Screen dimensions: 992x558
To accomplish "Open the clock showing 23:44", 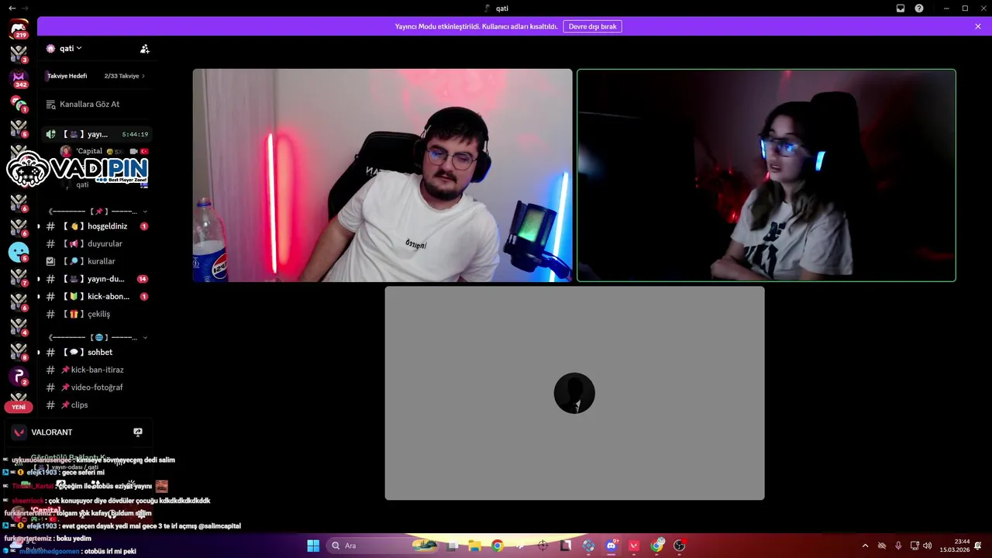I will (954, 546).
